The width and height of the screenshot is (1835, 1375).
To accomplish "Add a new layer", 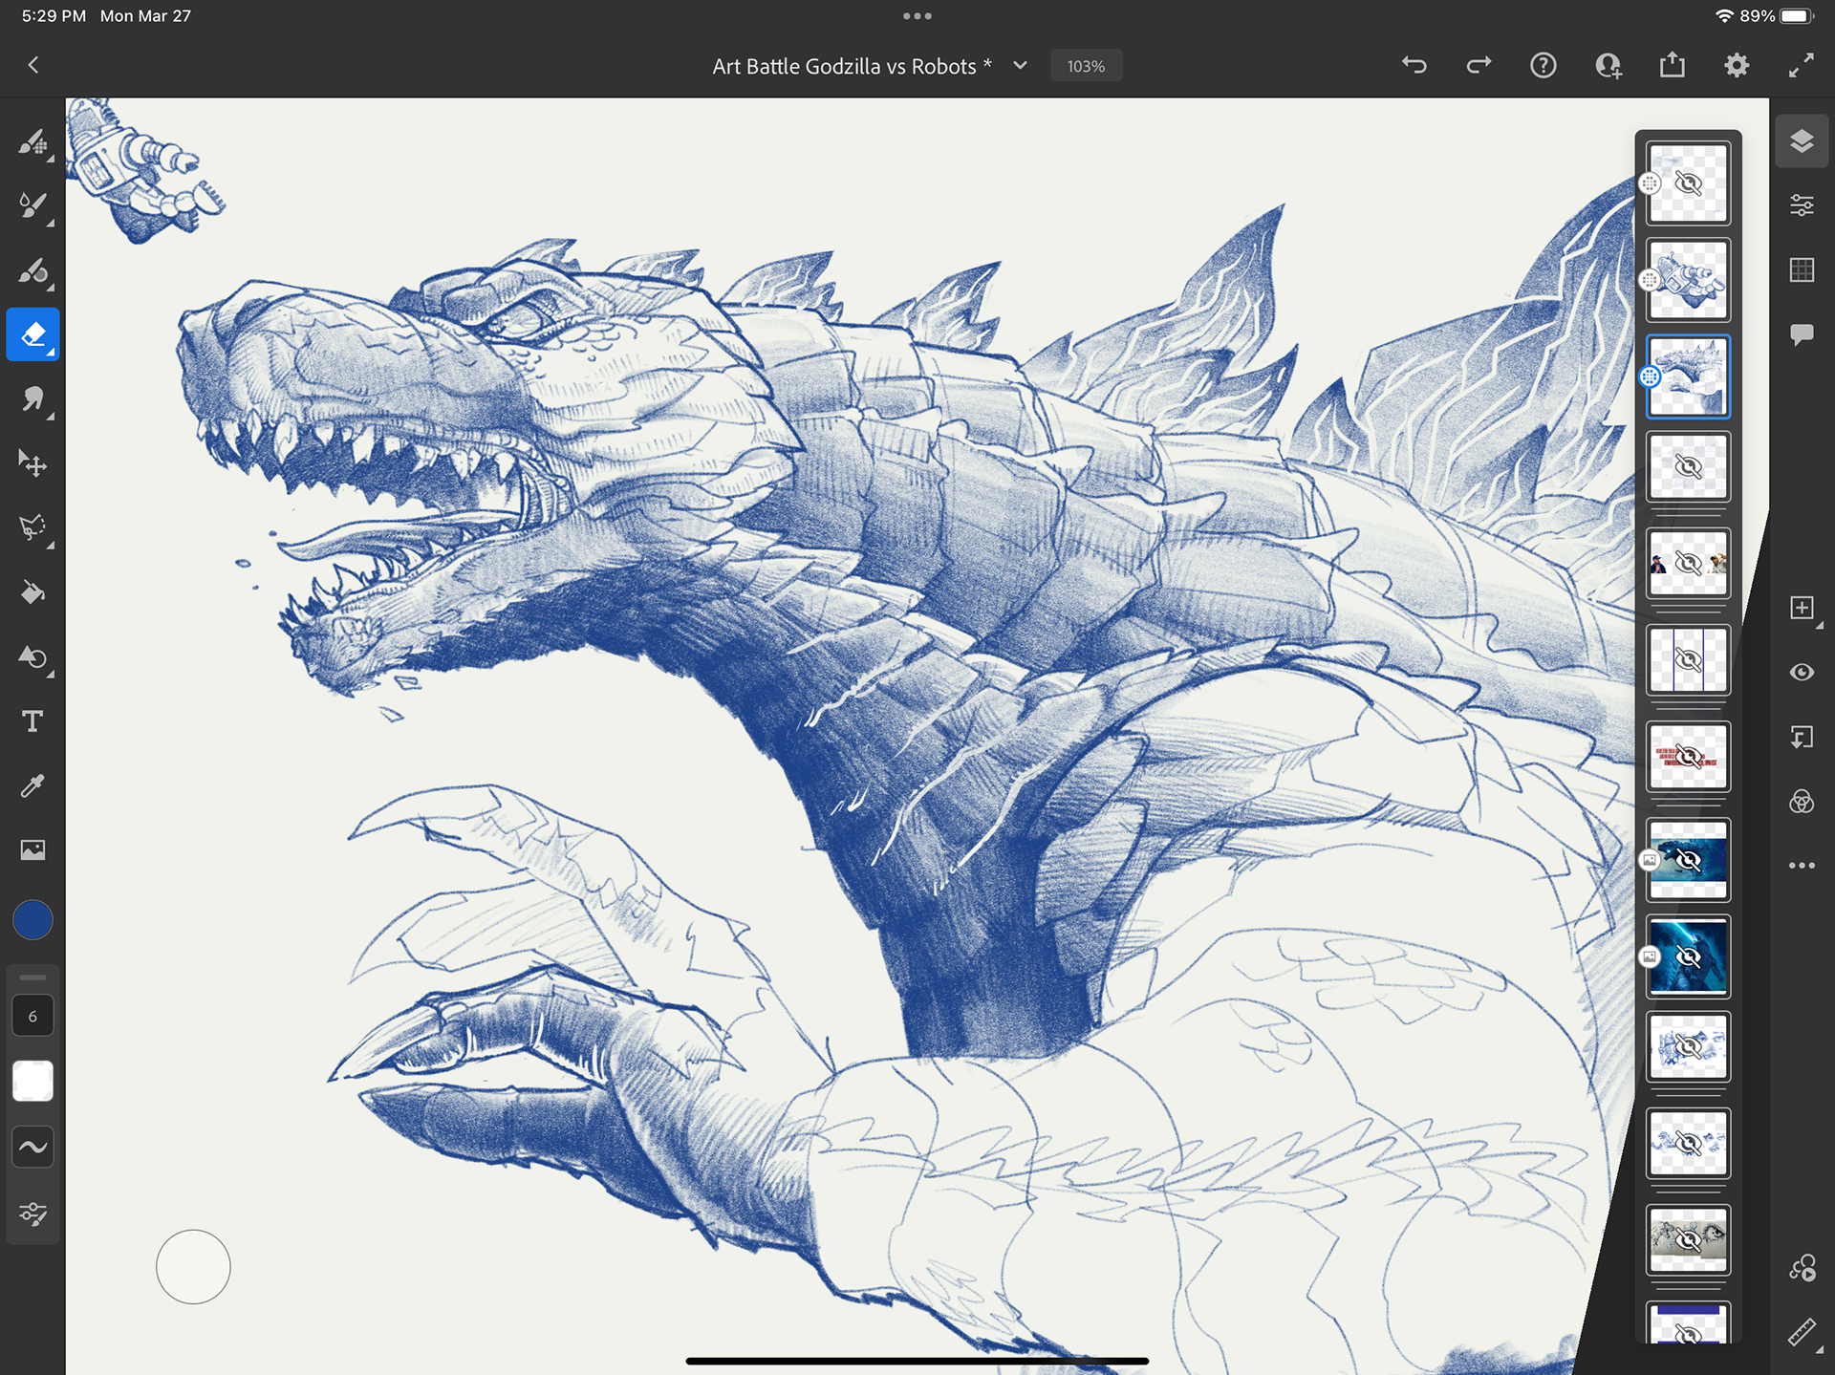I will [x=1802, y=609].
